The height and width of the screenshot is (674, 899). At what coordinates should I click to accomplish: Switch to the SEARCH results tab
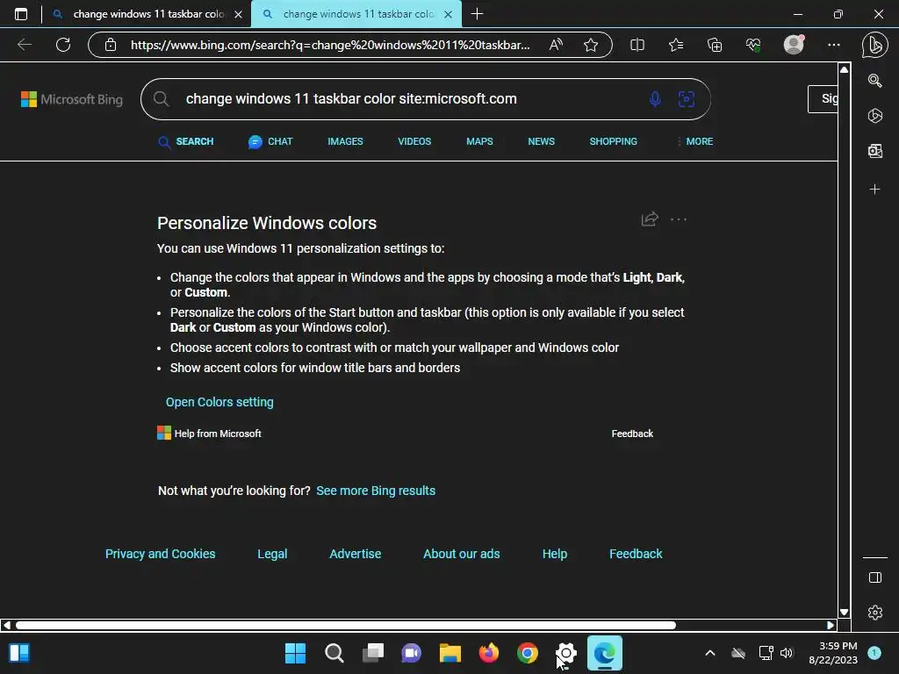[186, 141]
